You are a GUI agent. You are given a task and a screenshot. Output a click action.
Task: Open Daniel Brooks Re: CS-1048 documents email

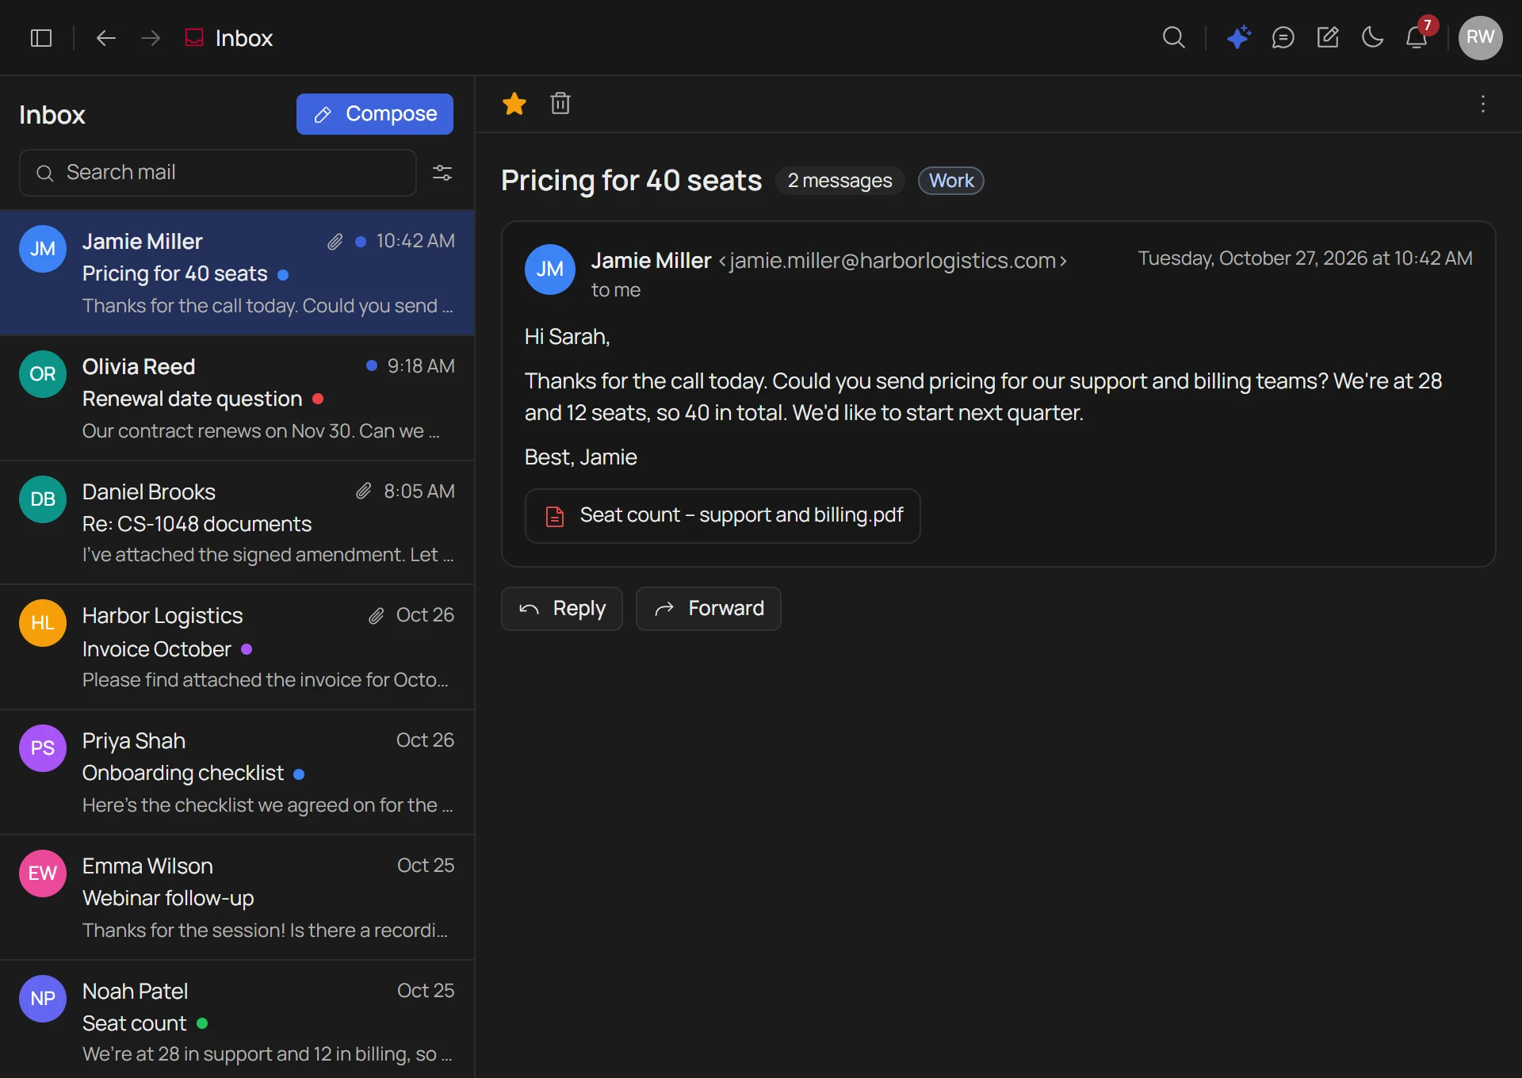coord(237,523)
